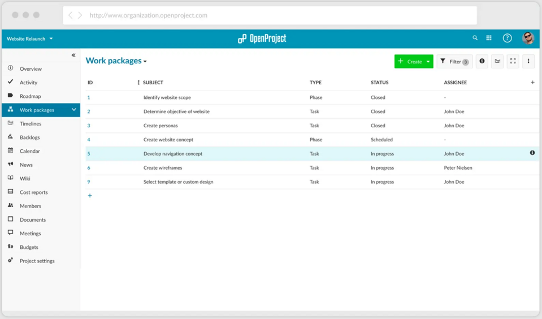
Task: Go to Cost reports in sidebar
Action: click(33, 192)
